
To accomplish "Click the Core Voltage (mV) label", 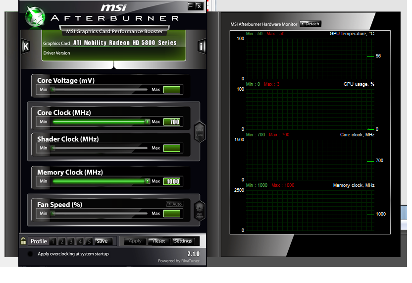I will (x=66, y=80).
